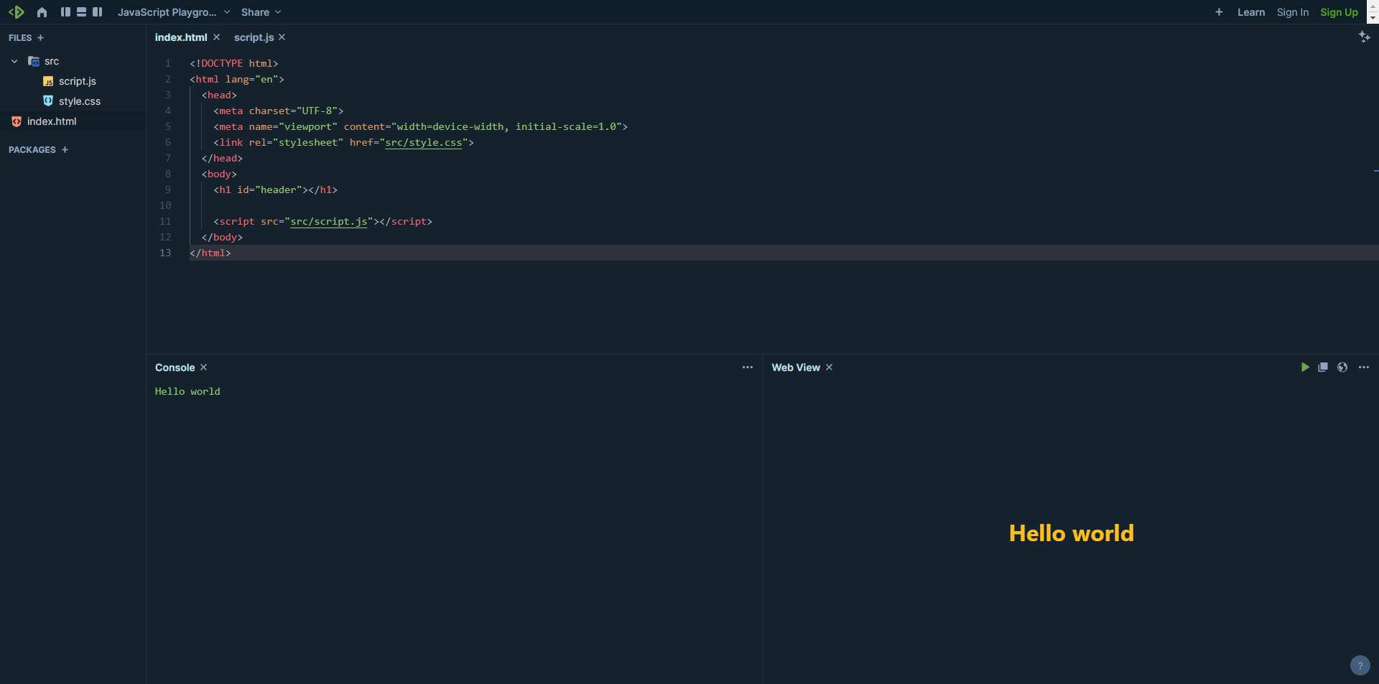The image size is (1379, 684).
Task: Click the src/script.js link in code
Action: coord(329,221)
